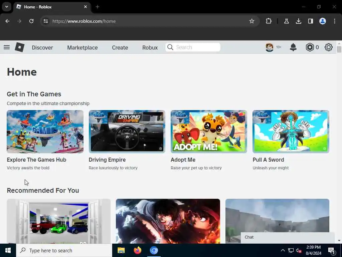The height and width of the screenshot is (257, 342).
Task: Launch Firefox from the taskbar
Action: [137, 250]
